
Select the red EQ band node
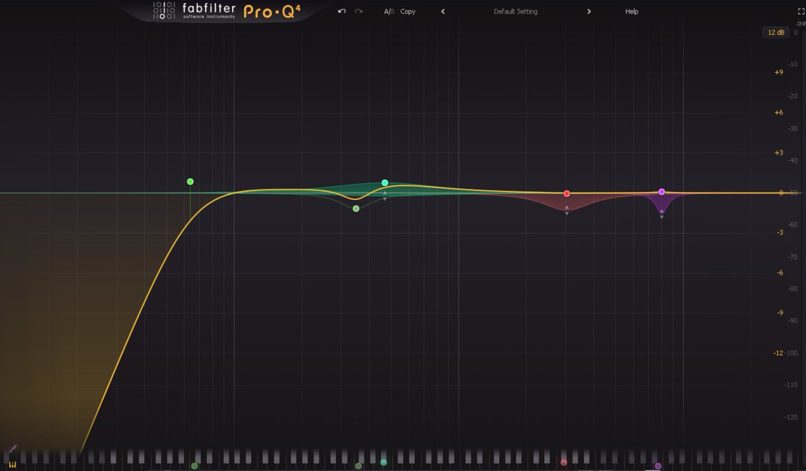(567, 193)
